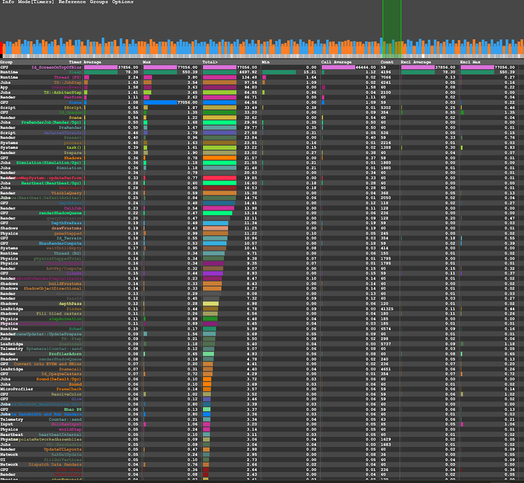Click the Total> column header
The height and width of the screenshot is (483, 524).
click(209, 62)
